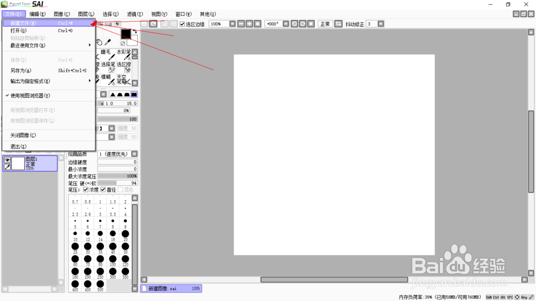The width and height of the screenshot is (536, 301).
Task: Rotate canvas clockwise button
Action: 302,24
